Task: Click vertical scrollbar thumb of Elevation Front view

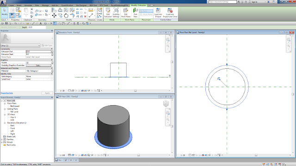Action: pyautogui.click(x=172, y=62)
